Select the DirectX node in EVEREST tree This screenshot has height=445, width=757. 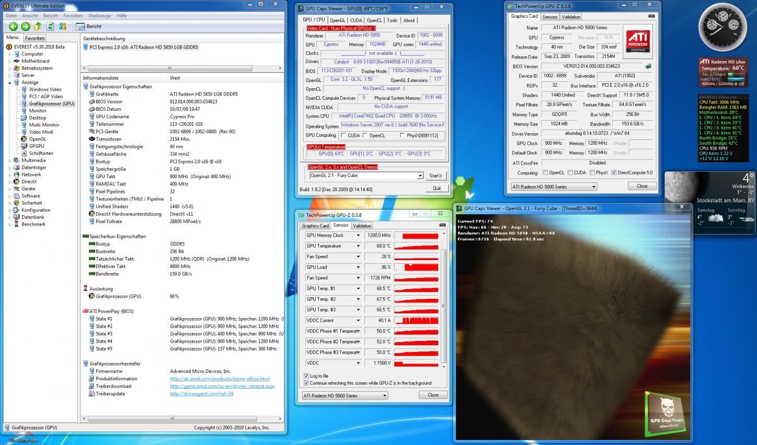[30, 182]
